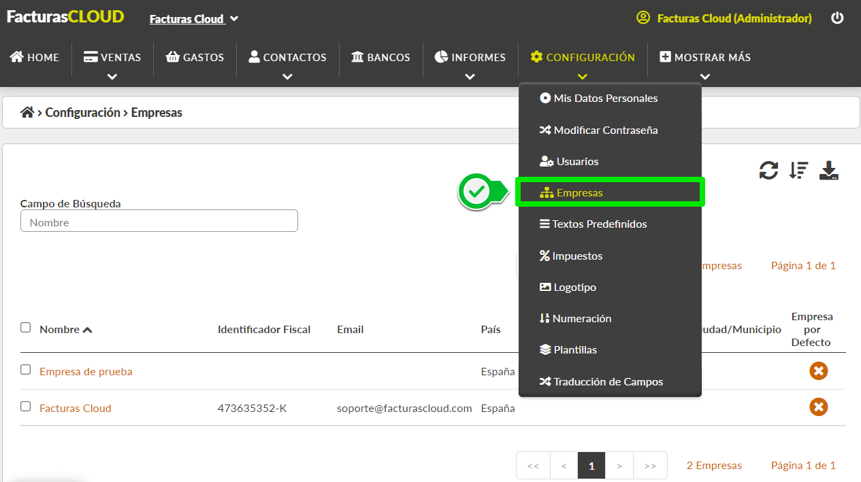Click the download export icon
Viewport: 861px width, 482px height.
pos(828,170)
